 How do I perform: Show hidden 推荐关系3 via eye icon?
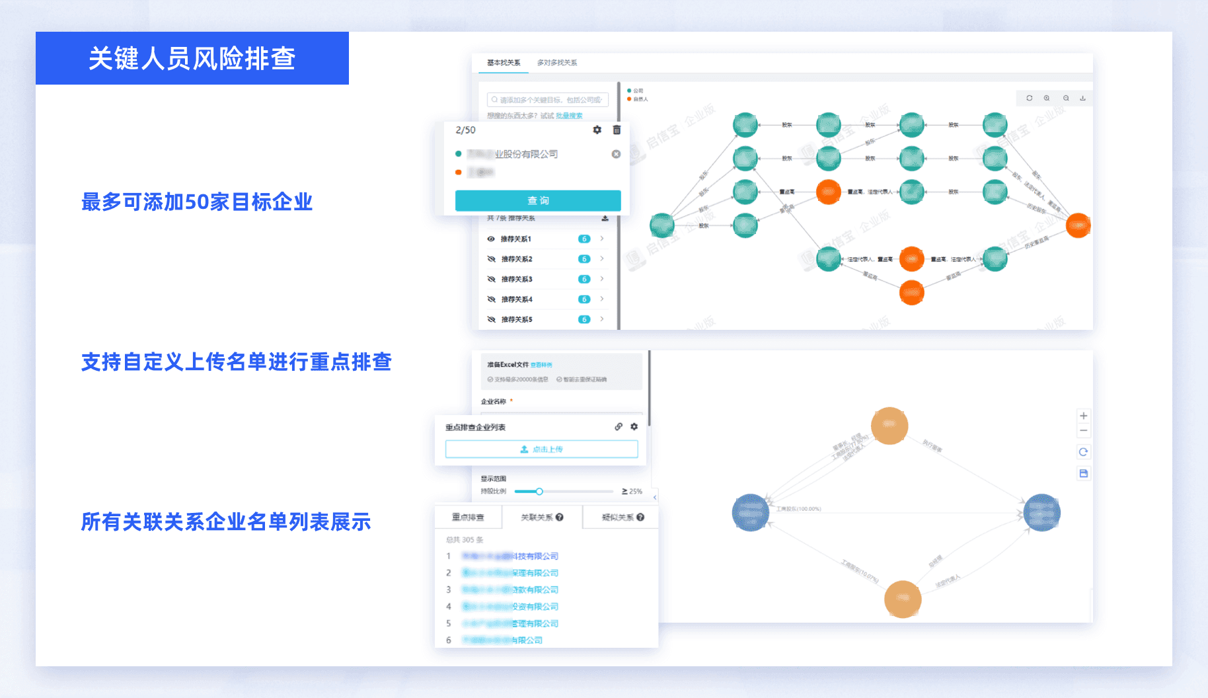(x=491, y=279)
